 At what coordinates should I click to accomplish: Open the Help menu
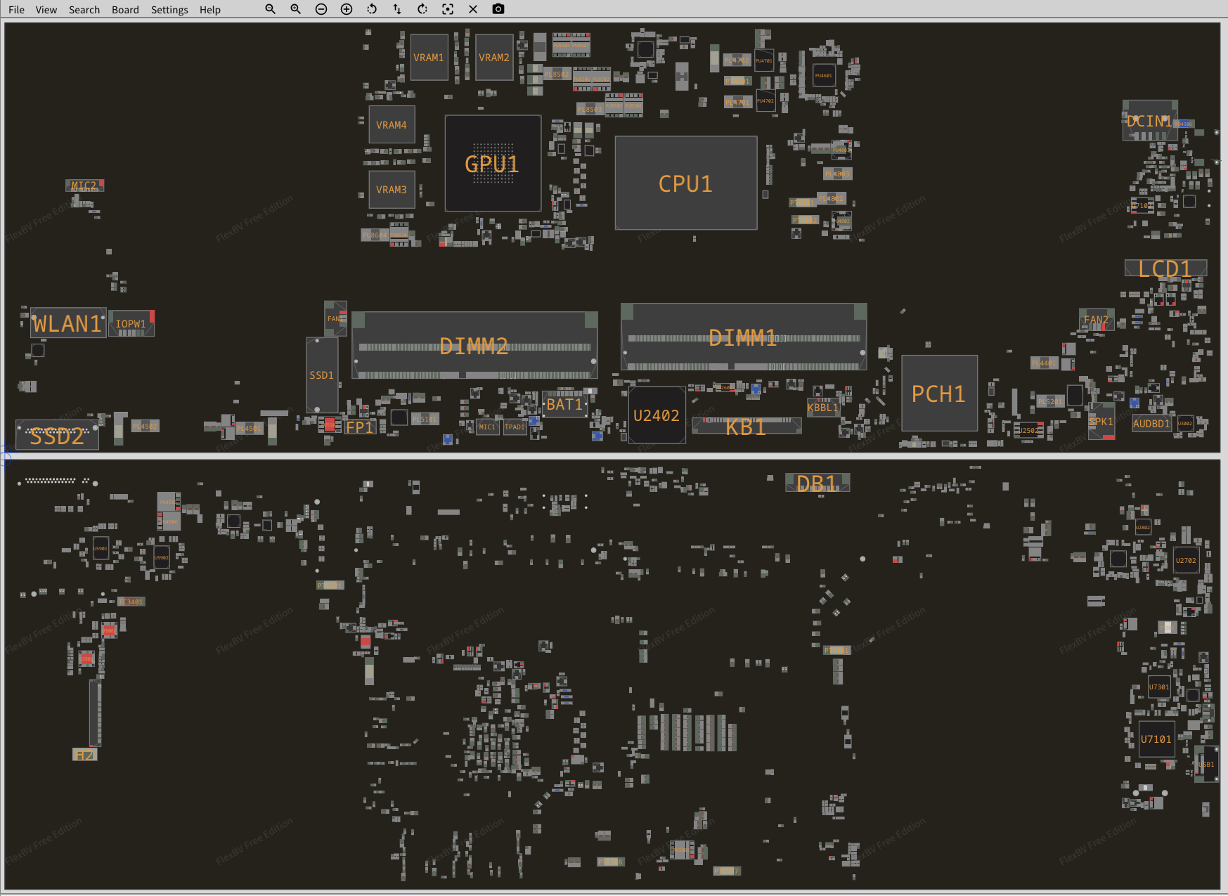pos(209,10)
